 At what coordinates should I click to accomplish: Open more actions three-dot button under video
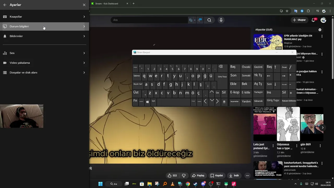(247, 176)
